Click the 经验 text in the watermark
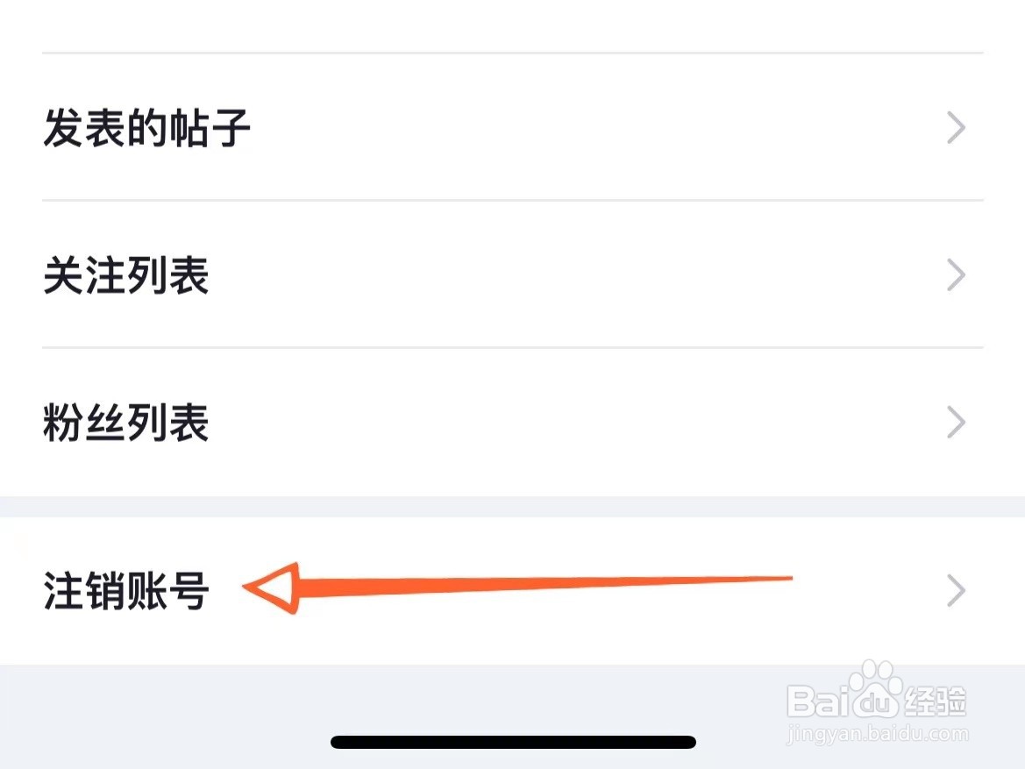 (934, 701)
